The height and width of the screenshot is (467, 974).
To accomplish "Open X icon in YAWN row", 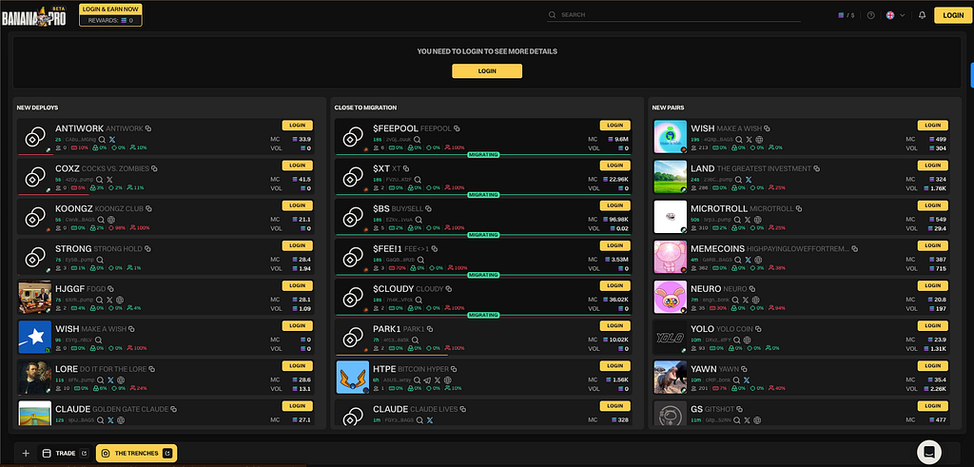I will 746,380.
